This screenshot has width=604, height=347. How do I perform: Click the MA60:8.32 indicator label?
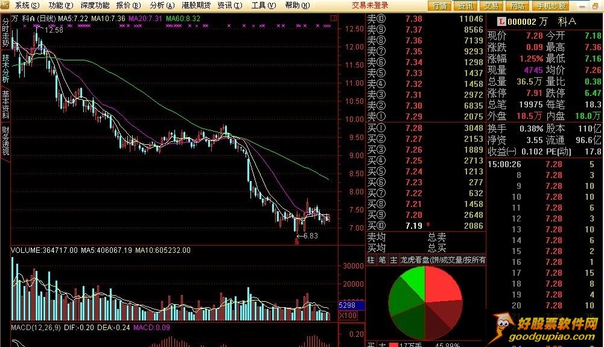click(x=183, y=19)
